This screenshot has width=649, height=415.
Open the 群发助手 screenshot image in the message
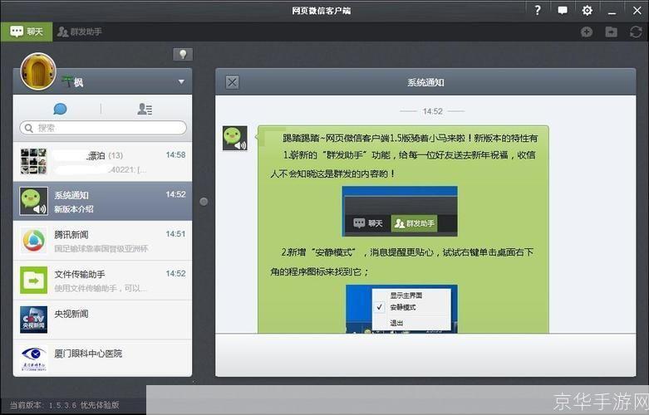(x=400, y=211)
